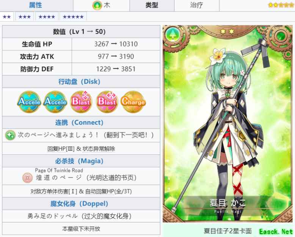Click the green Connect skill icon
Image resolution: width=295 pixels, height=237 pixels.
(x=10, y=135)
